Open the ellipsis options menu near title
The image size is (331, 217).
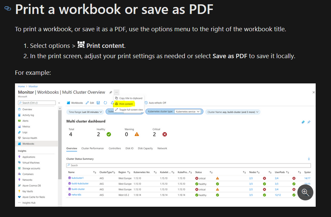[117, 92]
